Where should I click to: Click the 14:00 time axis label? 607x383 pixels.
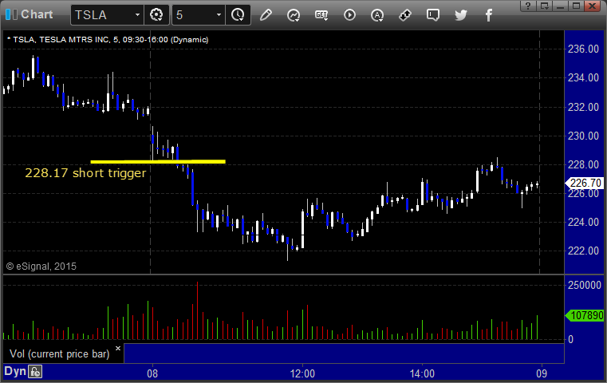(x=422, y=373)
